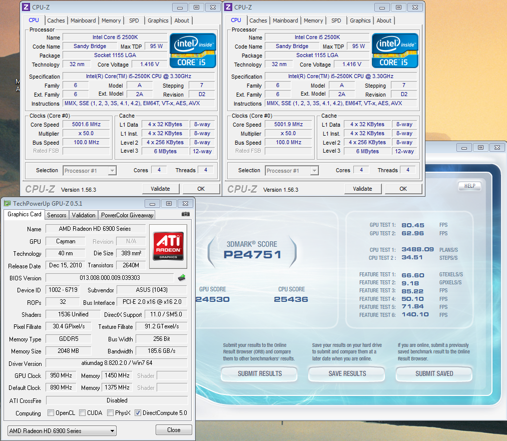507x441 pixels.
Task: Click OK in the right CPU-Z window
Action: (403, 189)
